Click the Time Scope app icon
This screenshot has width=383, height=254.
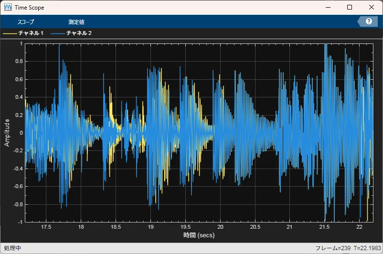tap(8, 7)
